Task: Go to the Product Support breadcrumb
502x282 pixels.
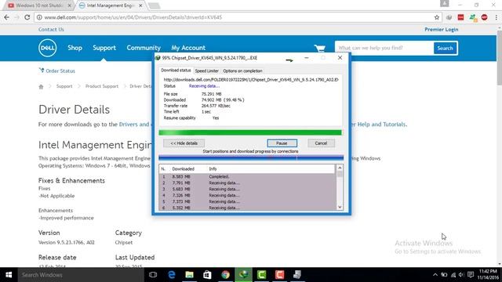Action: 102,86
